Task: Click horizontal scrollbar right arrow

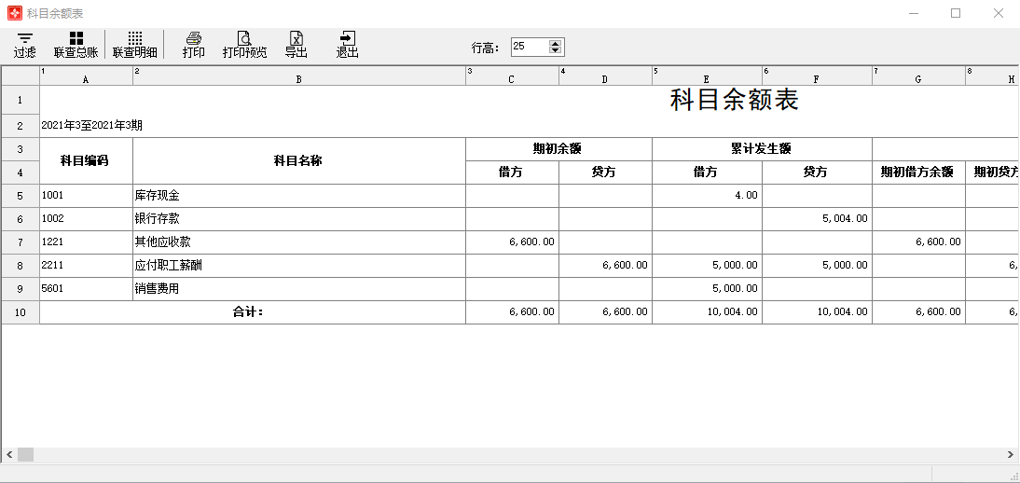Action: point(1013,454)
